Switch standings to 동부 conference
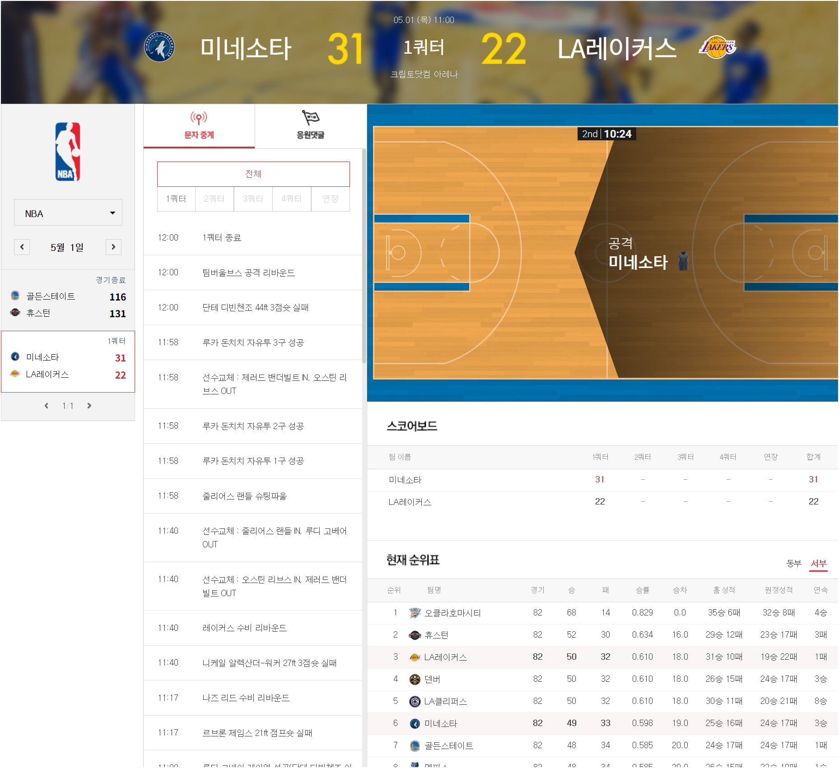 coord(794,563)
